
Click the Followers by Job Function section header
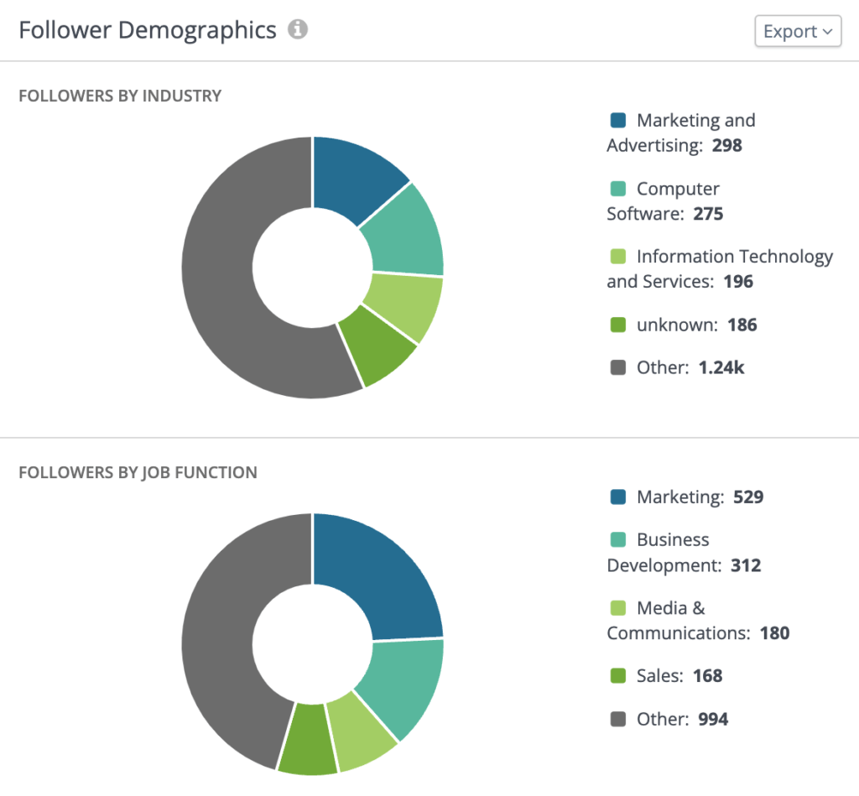point(138,472)
